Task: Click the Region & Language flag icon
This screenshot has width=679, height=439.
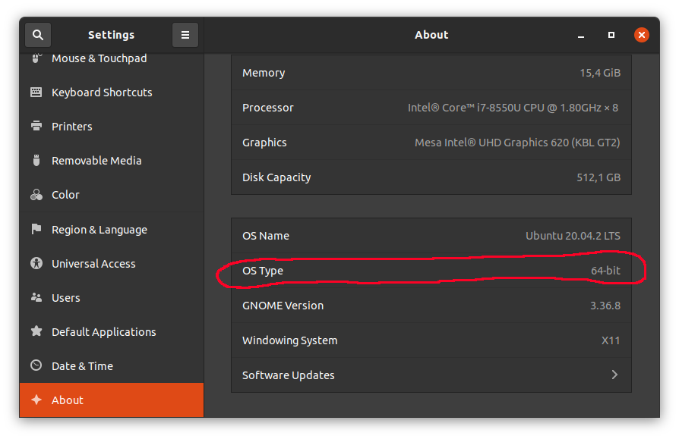Action: pyautogui.click(x=36, y=229)
